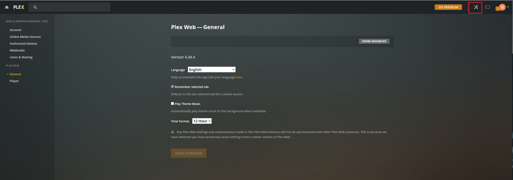Open Authorized Devices in sidebar
The width and height of the screenshot is (513, 180).
[x=24, y=43]
